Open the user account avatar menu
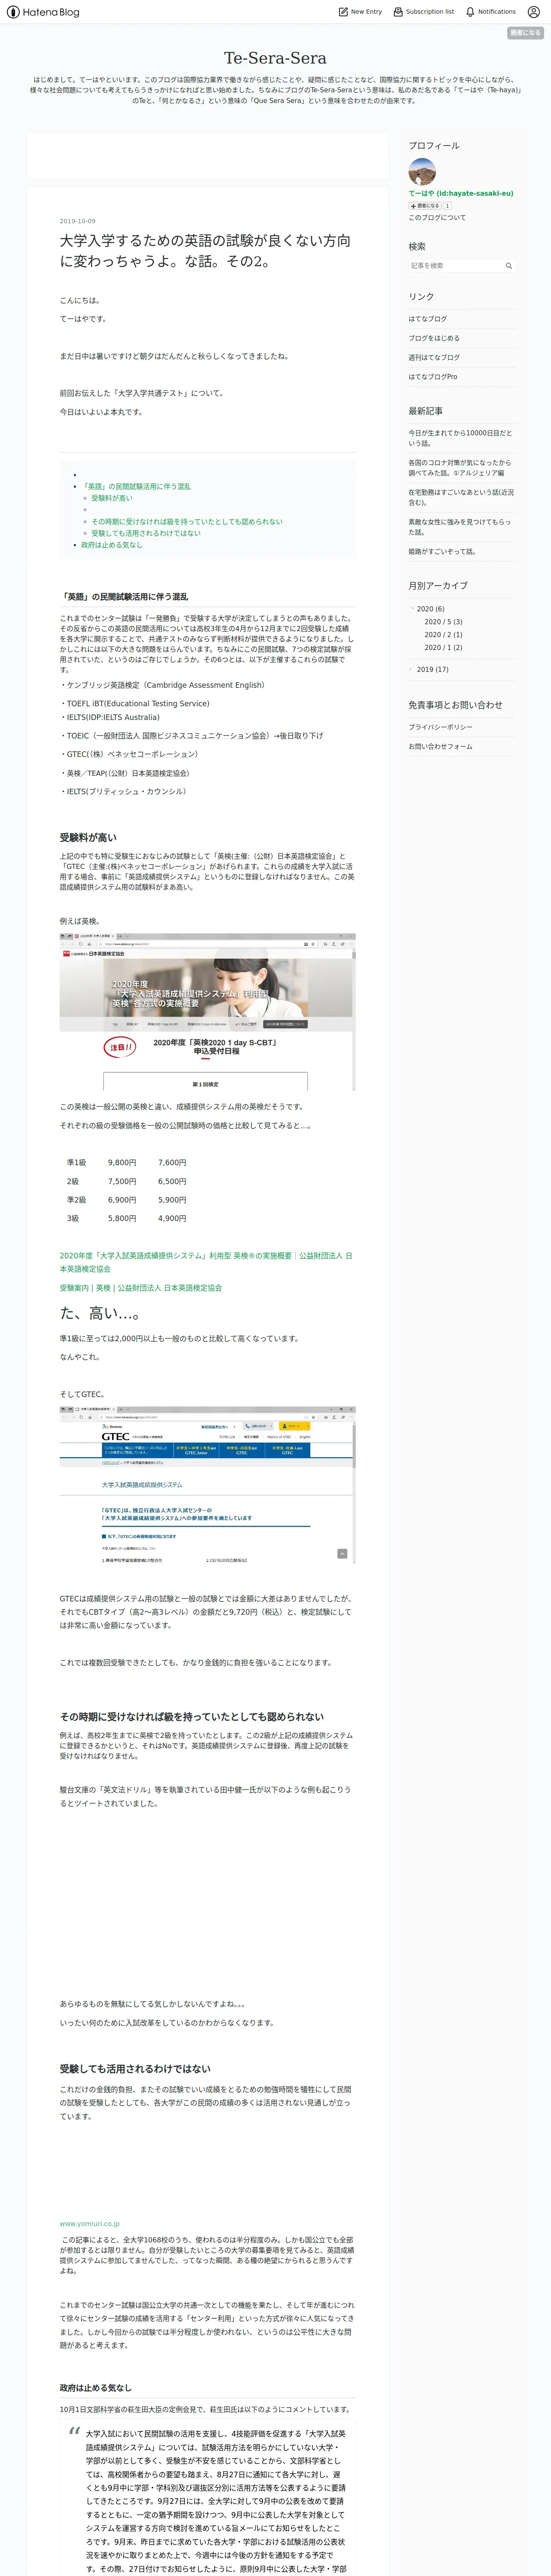The width and height of the screenshot is (551, 2576). point(533,12)
